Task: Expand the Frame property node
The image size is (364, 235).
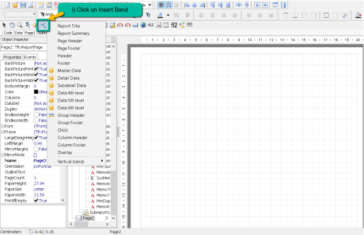Action: [x=3, y=132]
